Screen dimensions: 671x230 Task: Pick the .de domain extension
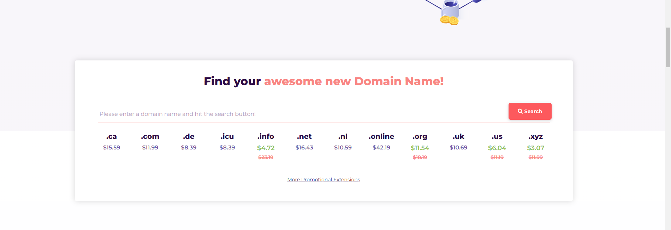(189, 137)
